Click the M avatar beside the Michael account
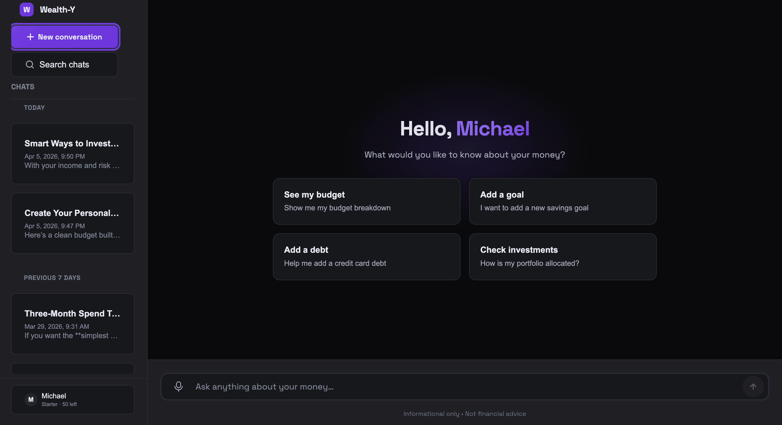Viewport: 782px width, 425px height. (x=30, y=399)
